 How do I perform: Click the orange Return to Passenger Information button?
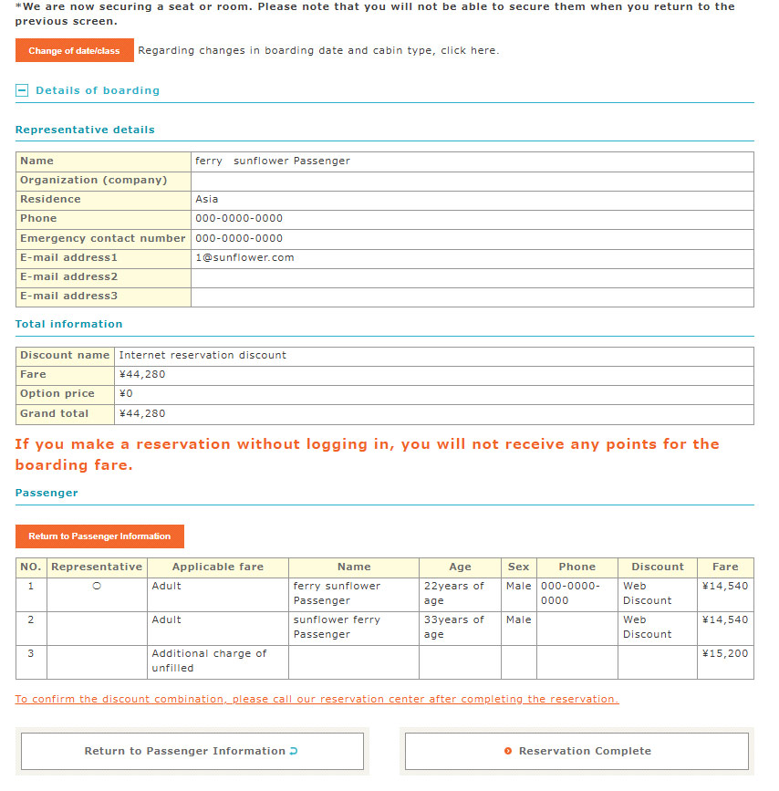tap(99, 536)
